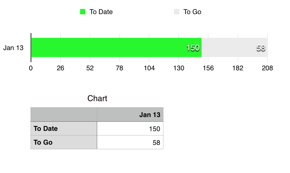The image size is (290, 173).
Task: Select the Jan 13 category axis label
Action: point(13,48)
